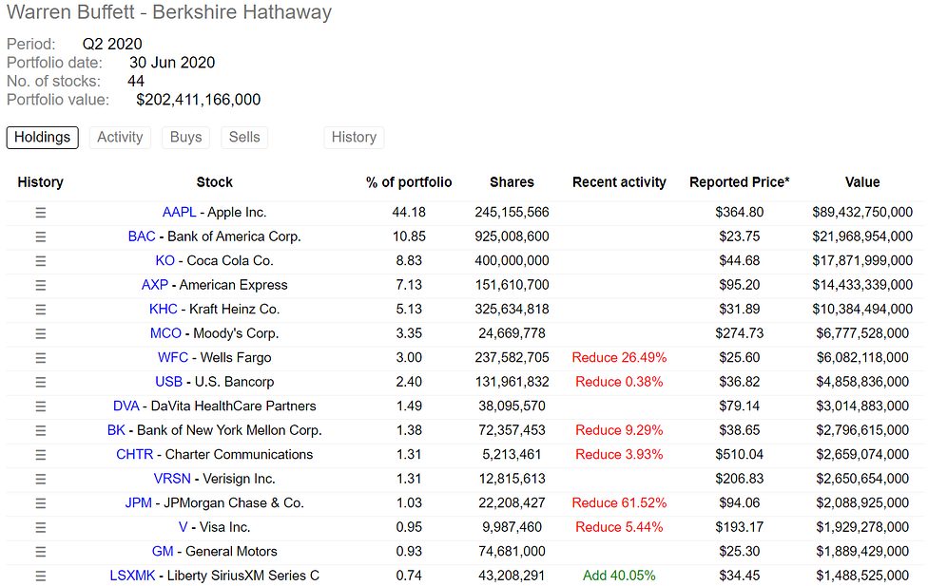Open the BK ticker link
Image resolution: width=928 pixels, height=586 pixels.
116,430
